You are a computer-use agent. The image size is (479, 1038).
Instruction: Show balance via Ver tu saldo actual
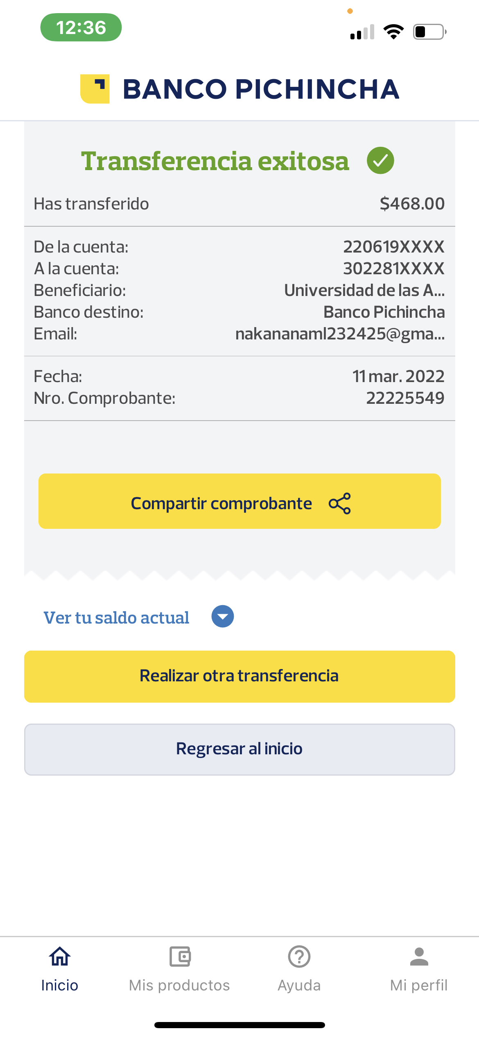pos(117,618)
